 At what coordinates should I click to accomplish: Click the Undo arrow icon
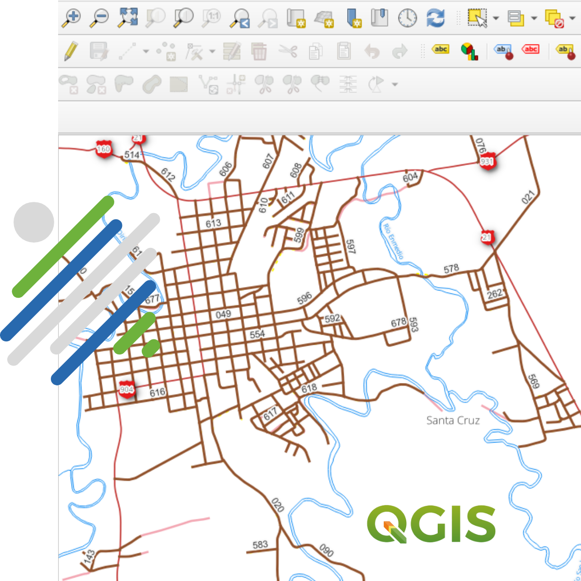(x=372, y=51)
